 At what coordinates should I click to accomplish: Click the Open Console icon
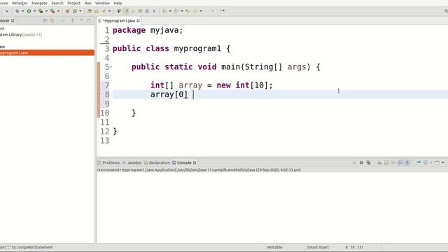tap(437, 162)
